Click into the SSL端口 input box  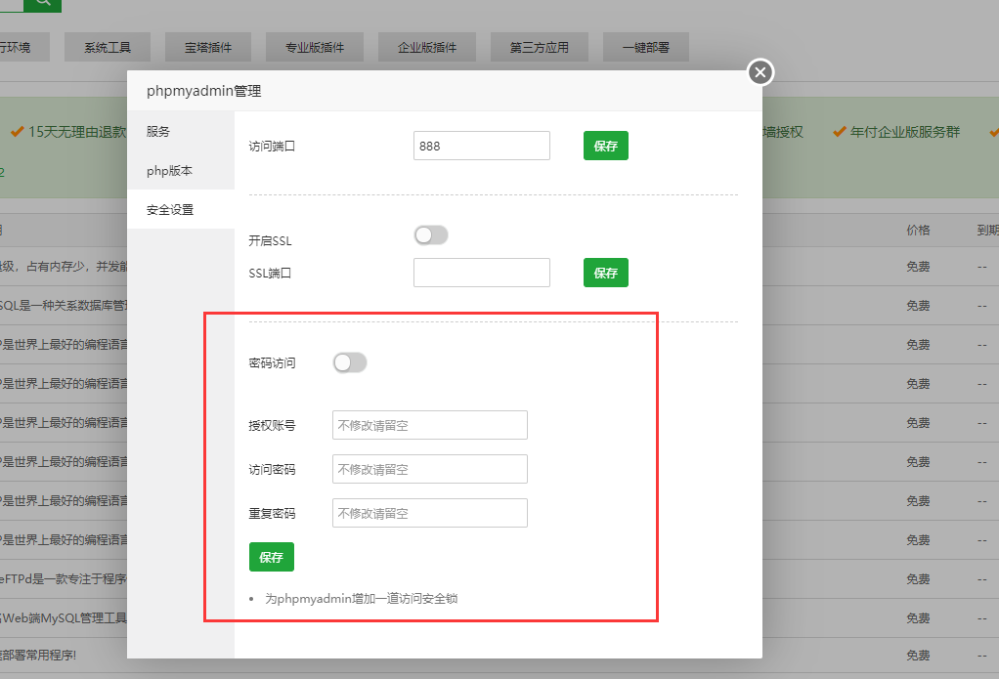[x=481, y=273]
